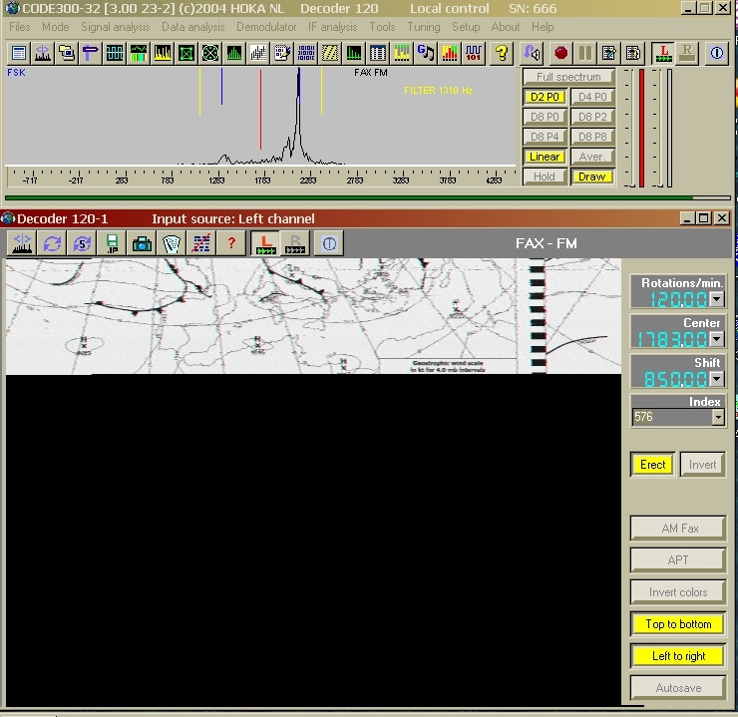Enable the D4 P0 option

pyautogui.click(x=592, y=97)
